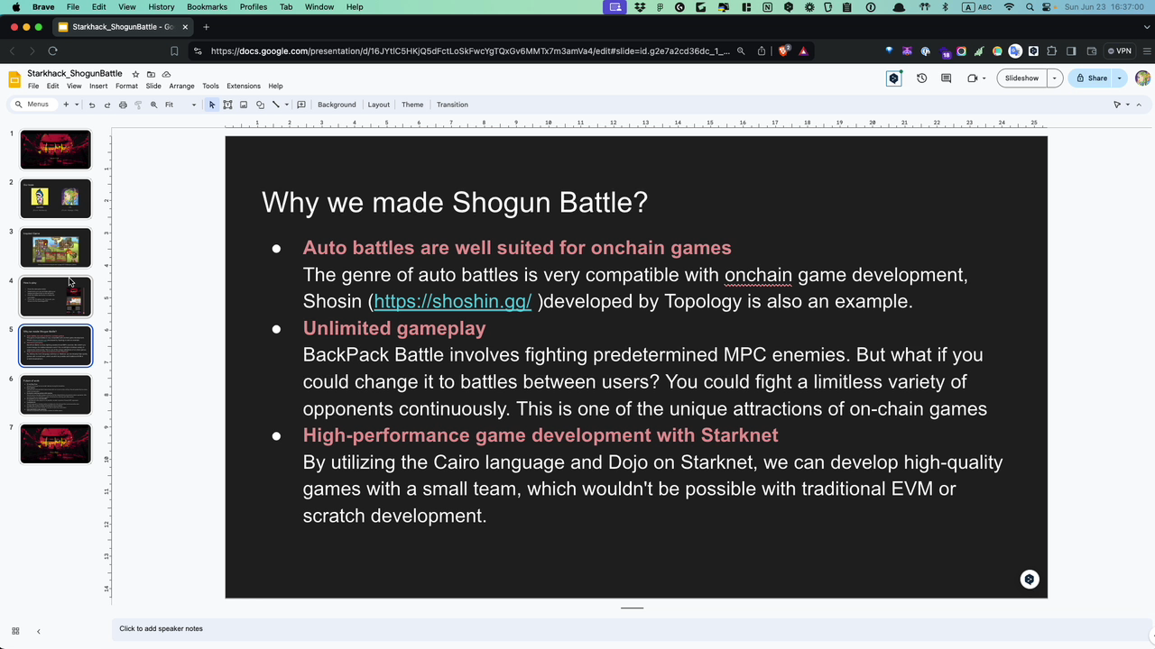Click the Brave Shields lion icon
This screenshot has width=1155, height=649.
pos(783,51)
